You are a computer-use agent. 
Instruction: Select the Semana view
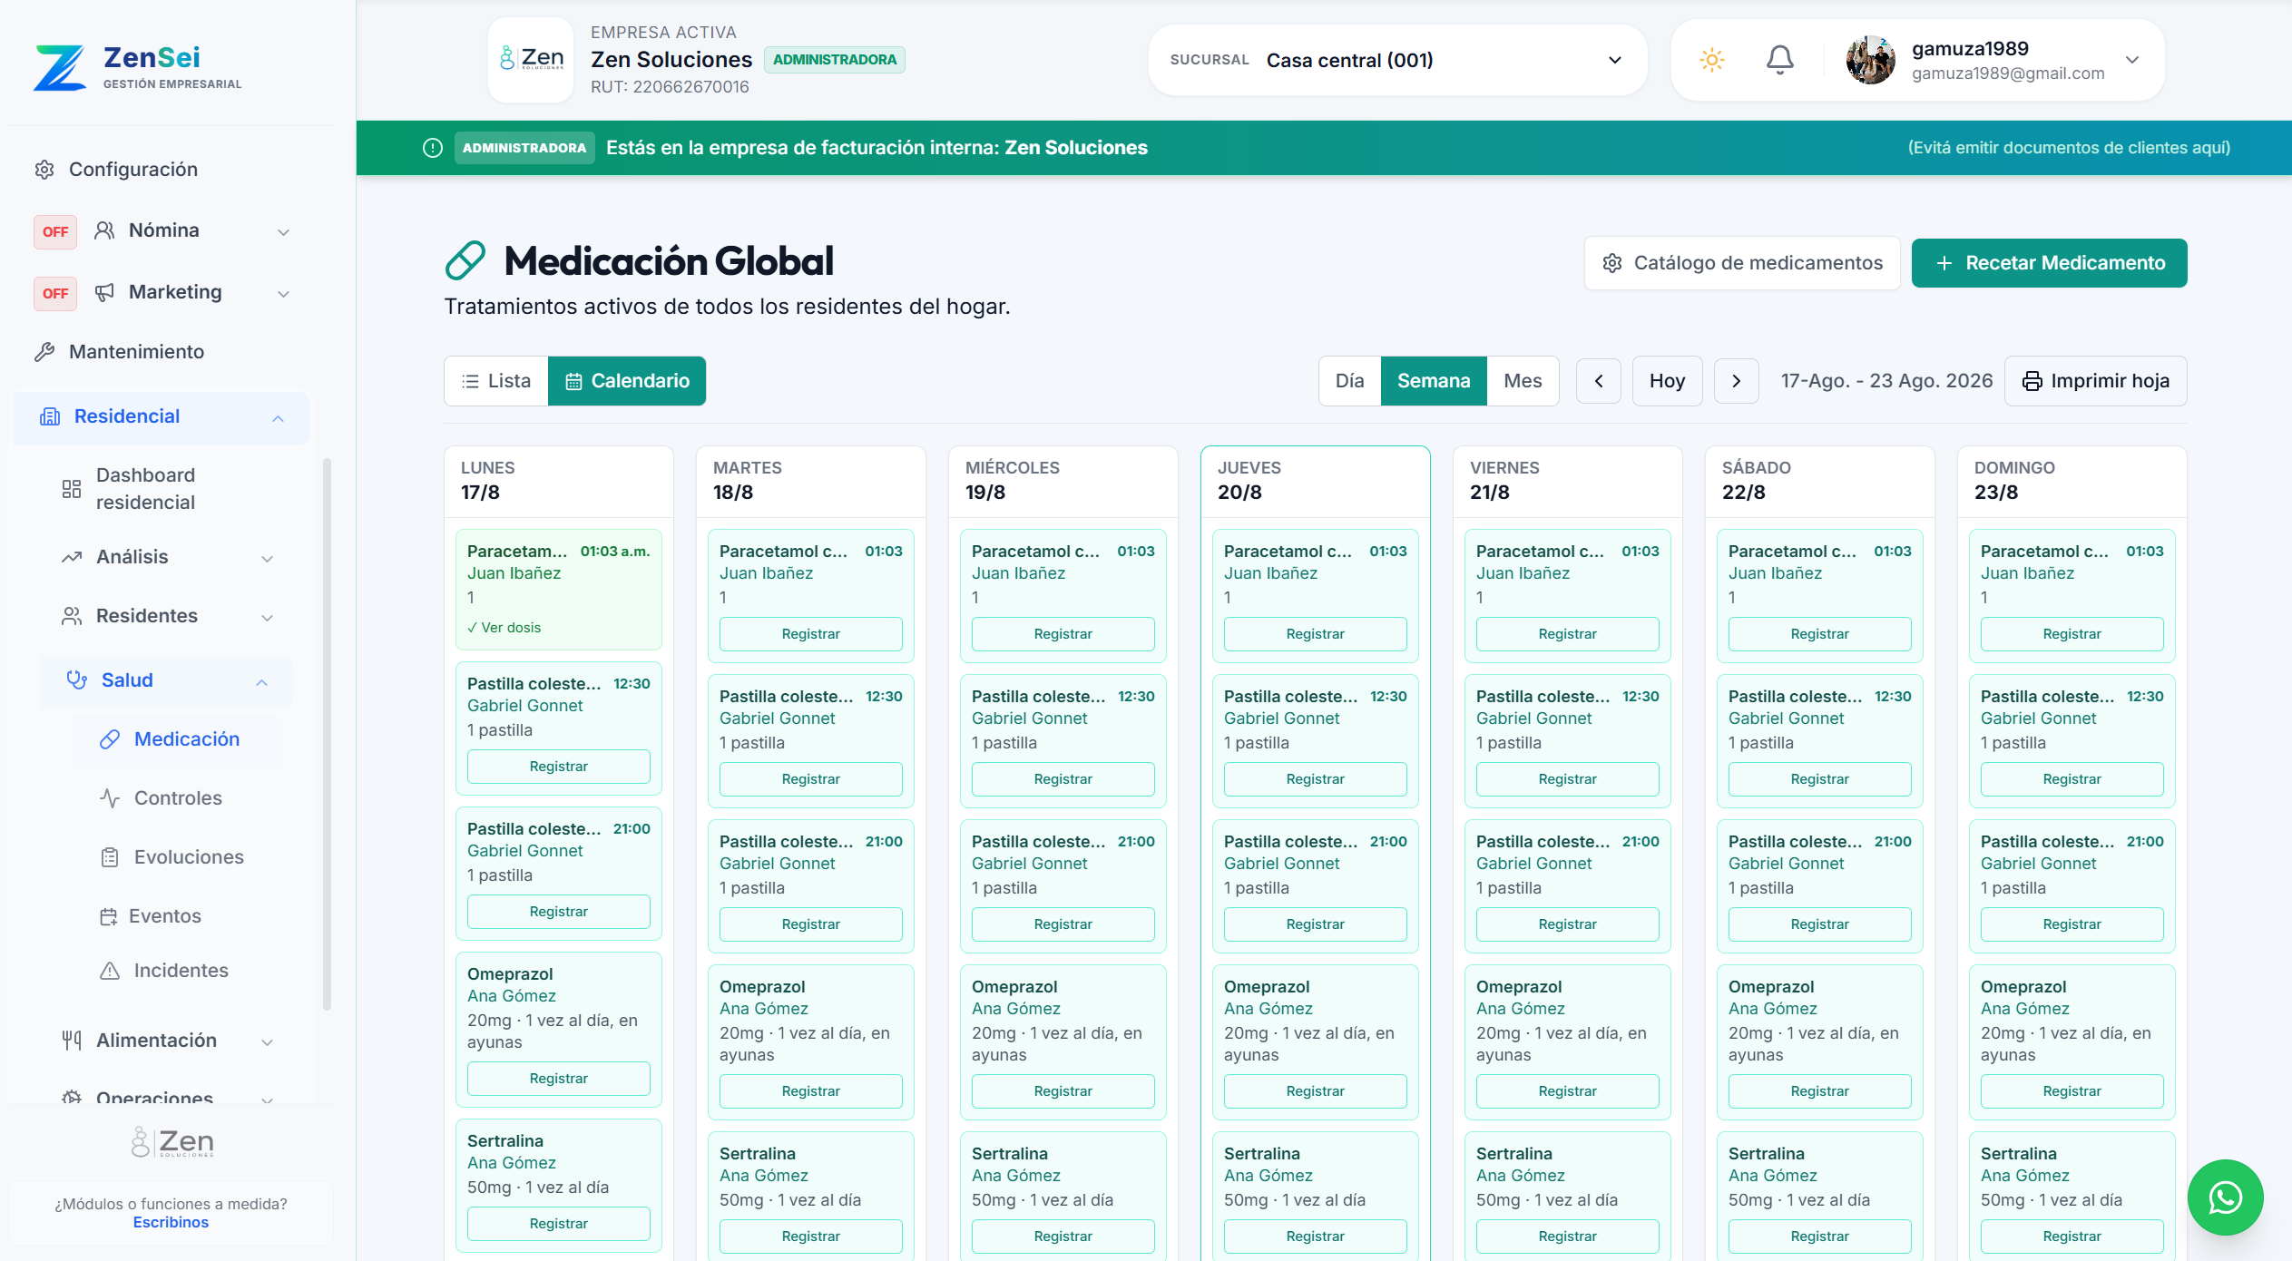point(1434,381)
